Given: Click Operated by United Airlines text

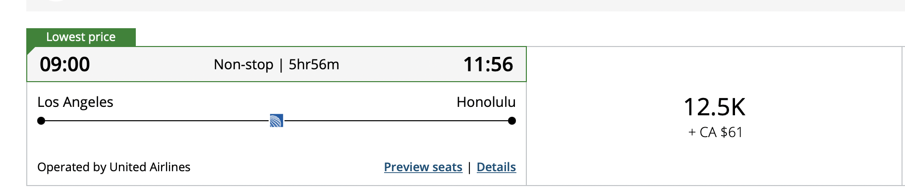Looking at the screenshot, I should [114, 167].
